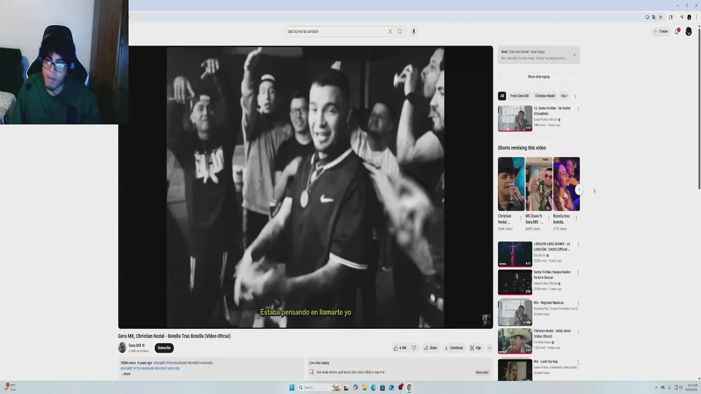Image resolution: width=701 pixels, height=394 pixels.
Task: Select the All filter chip
Action: [x=502, y=96]
